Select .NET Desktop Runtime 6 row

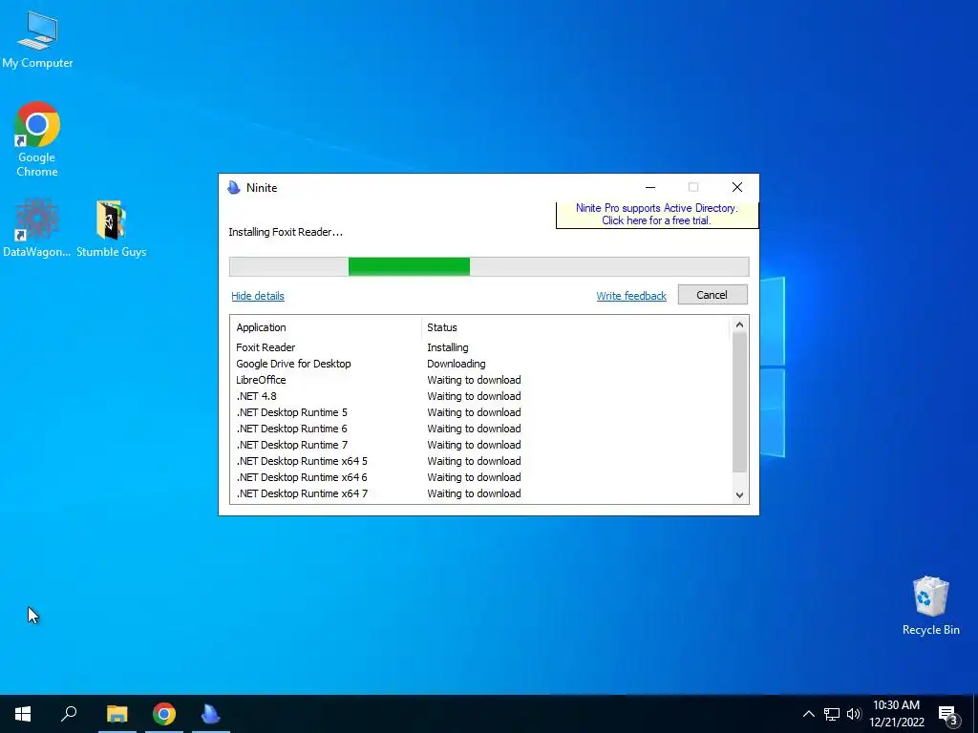tap(480, 429)
